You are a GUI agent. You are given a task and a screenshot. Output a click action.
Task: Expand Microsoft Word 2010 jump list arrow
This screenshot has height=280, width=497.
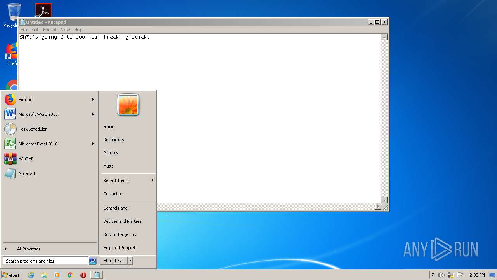point(93,114)
